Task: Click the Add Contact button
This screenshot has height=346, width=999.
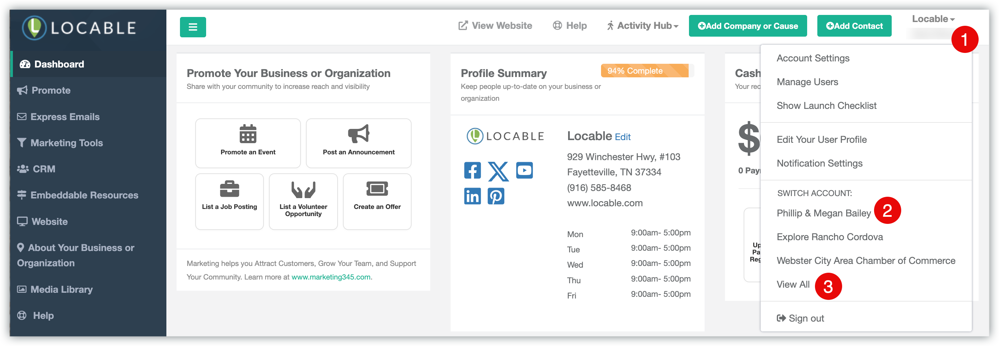Action: [x=854, y=26]
